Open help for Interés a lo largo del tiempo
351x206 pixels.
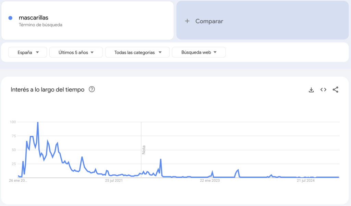click(92, 89)
